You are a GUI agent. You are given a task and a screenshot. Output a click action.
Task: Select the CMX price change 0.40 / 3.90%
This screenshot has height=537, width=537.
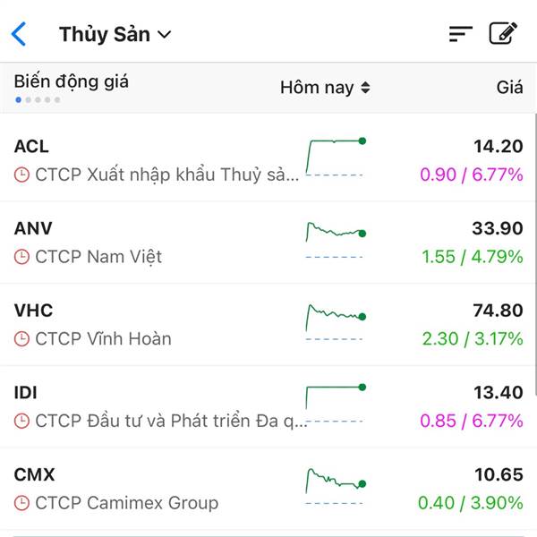[471, 503]
